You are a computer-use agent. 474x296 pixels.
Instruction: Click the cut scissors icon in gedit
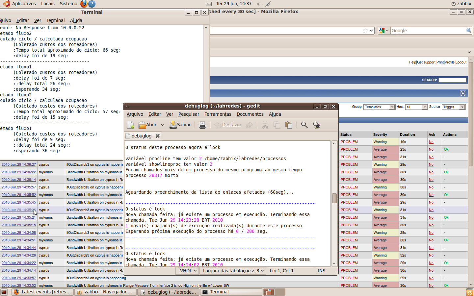click(x=265, y=125)
